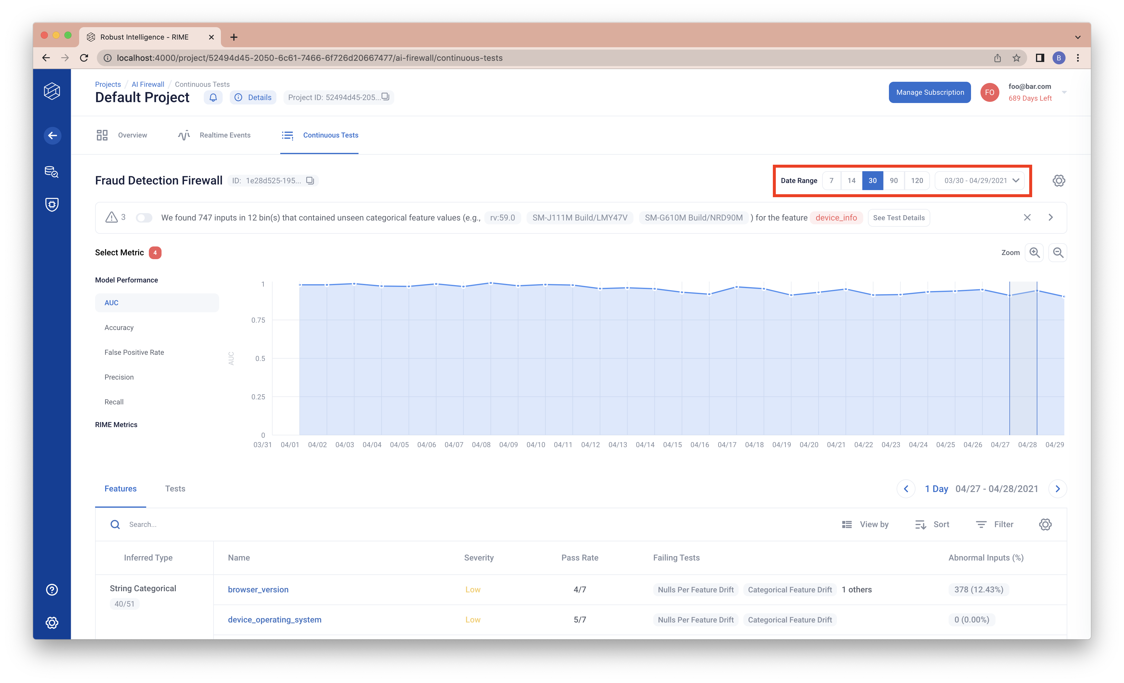Open the help question mark icon
The width and height of the screenshot is (1124, 683).
coord(52,589)
